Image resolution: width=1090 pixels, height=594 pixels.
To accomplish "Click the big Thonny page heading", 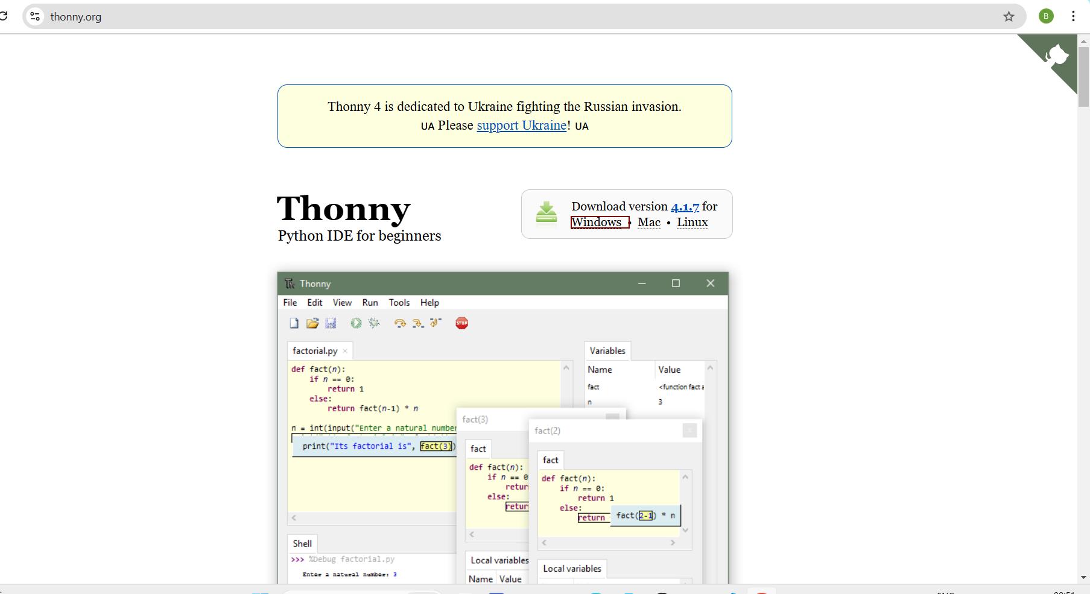I will (344, 209).
